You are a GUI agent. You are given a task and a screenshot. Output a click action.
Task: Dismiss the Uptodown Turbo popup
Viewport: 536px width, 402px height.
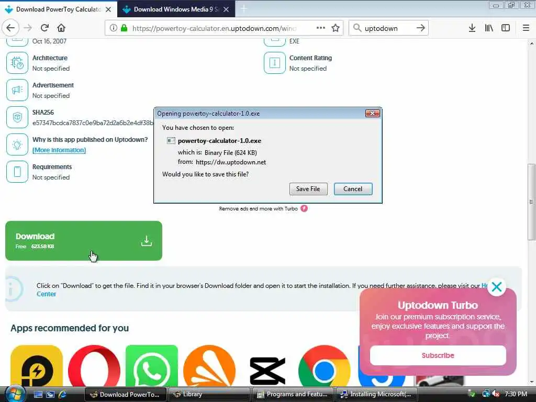click(x=497, y=287)
